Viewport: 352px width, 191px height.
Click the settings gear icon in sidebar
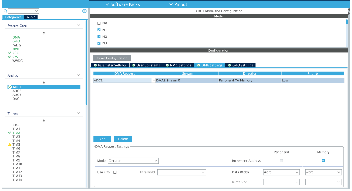pos(84,11)
